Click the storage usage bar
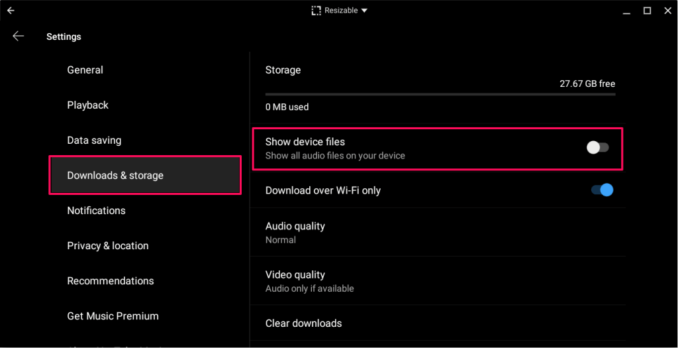 (440, 94)
